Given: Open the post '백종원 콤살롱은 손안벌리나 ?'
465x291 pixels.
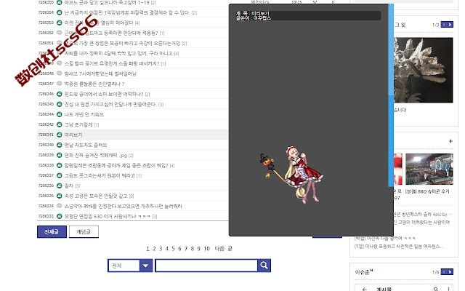Looking at the screenshot, I should point(94,84).
